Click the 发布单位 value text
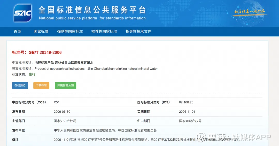The height and width of the screenshot is (146, 279). 105,130
